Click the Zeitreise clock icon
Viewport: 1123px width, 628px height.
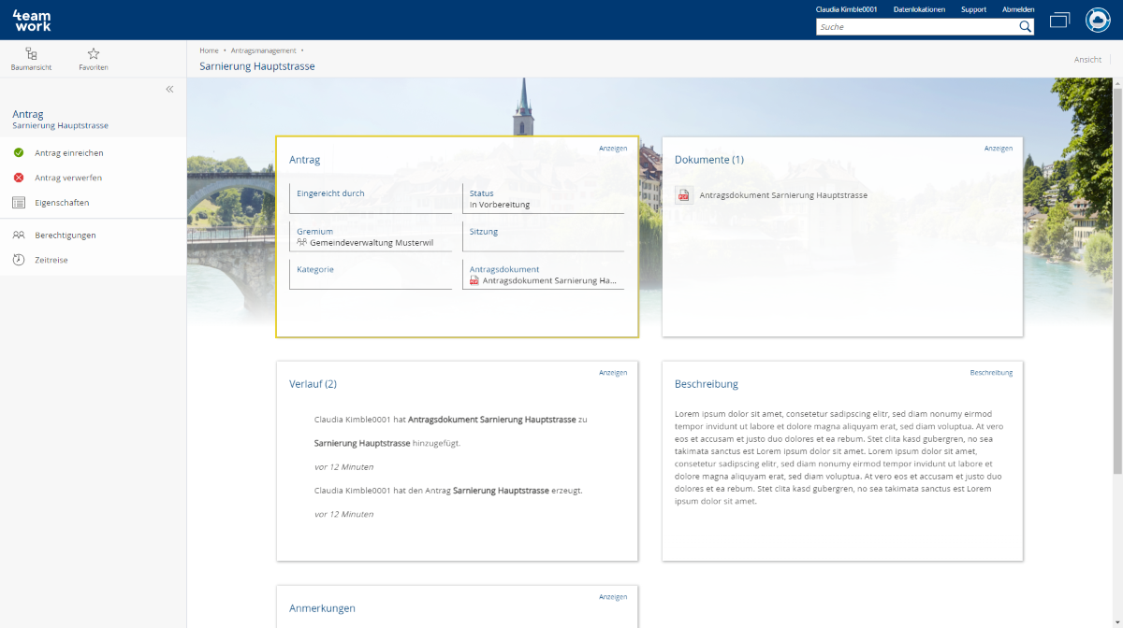pyautogui.click(x=19, y=260)
